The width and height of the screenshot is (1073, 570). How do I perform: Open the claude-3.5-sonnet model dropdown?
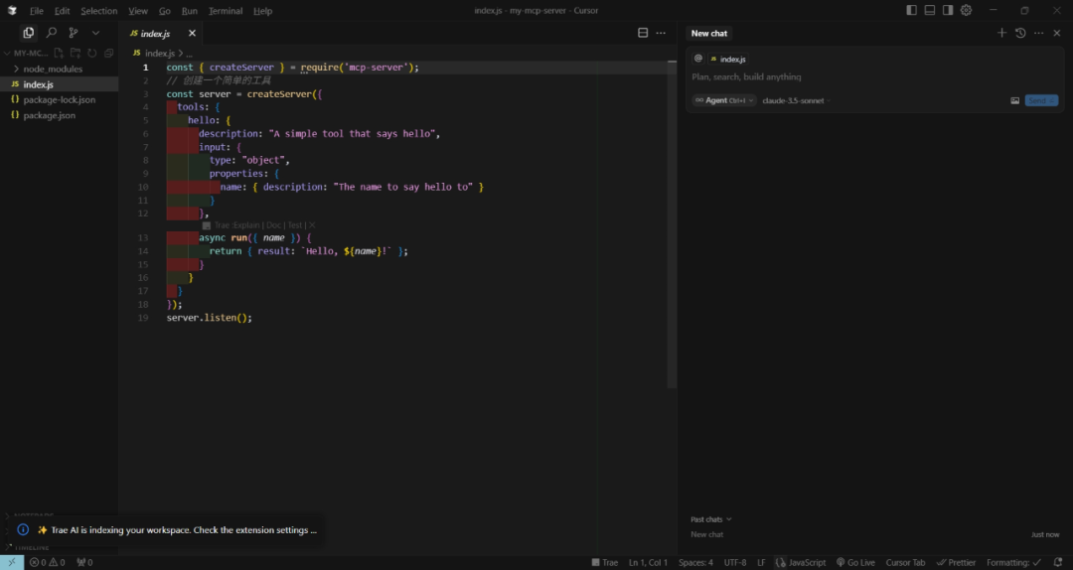pos(797,100)
